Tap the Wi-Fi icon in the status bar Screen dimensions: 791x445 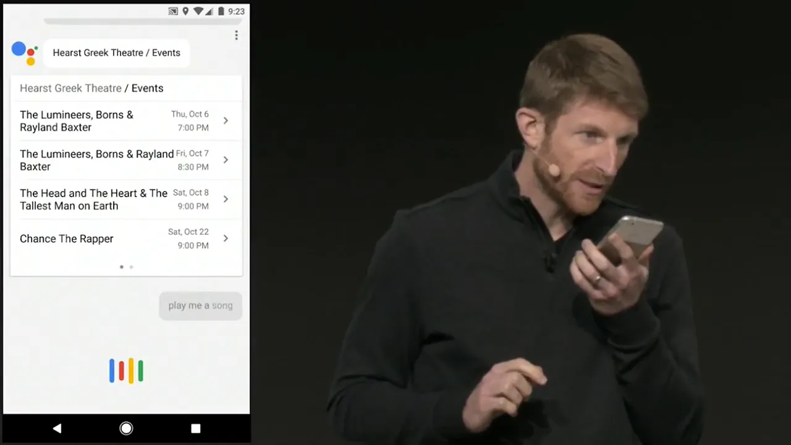199,11
